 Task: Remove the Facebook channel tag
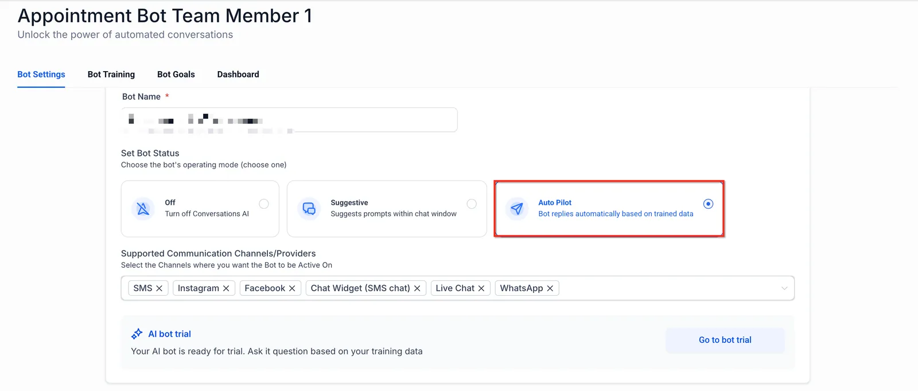click(292, 288)
